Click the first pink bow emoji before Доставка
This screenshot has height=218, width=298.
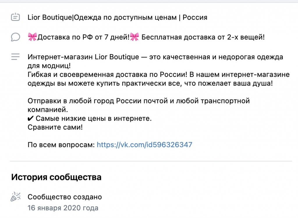click(x=32, y=37)
